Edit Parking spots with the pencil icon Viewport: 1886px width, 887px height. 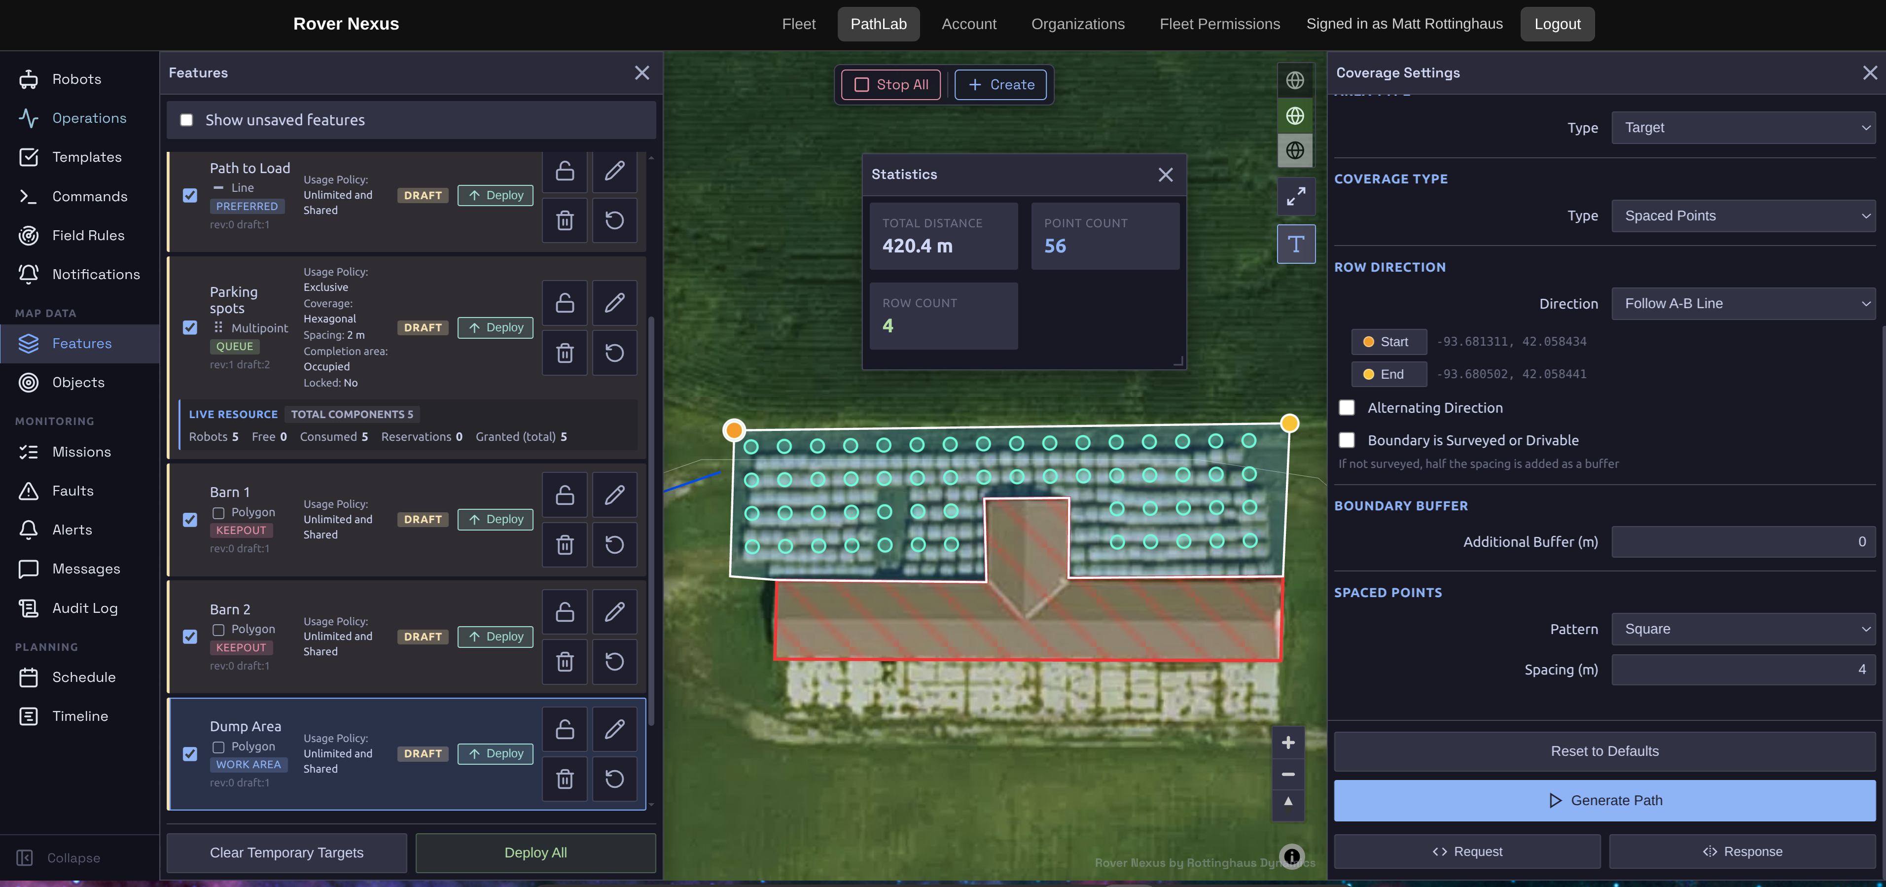tap(614, 302)
